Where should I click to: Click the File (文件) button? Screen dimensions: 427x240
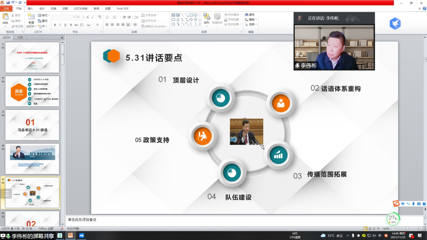(6, 8)
